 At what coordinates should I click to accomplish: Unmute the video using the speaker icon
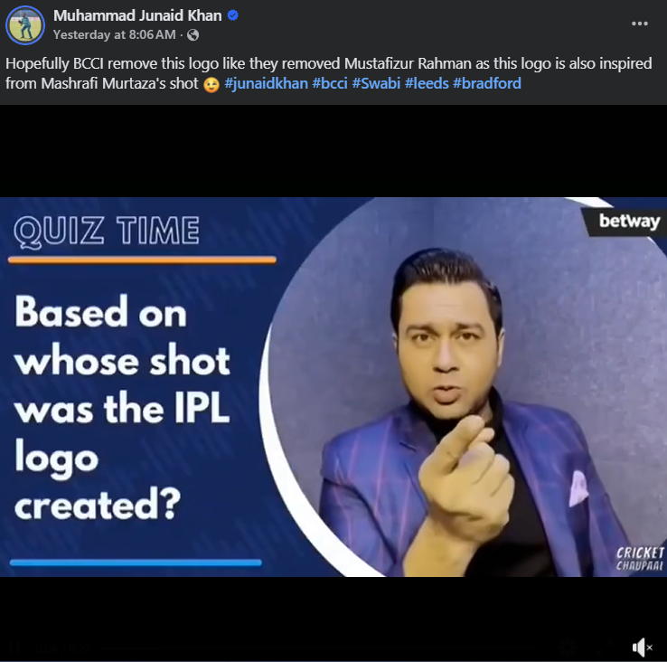point(643,648)
